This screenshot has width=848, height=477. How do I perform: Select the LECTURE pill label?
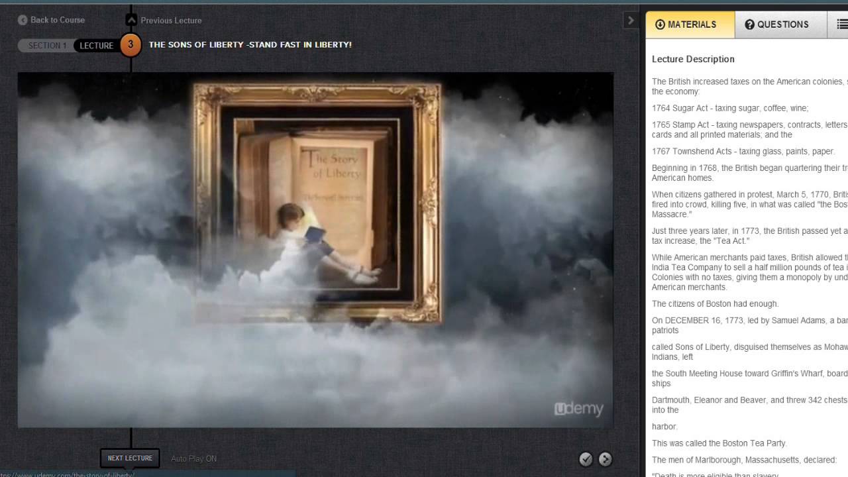[x=97, y=46]
